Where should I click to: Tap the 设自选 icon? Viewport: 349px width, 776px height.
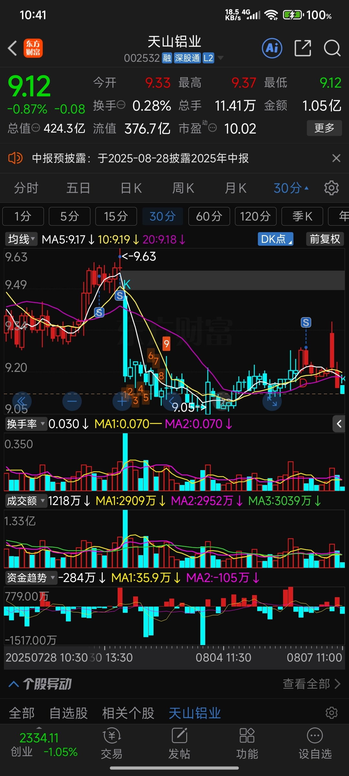coord(315,744)
